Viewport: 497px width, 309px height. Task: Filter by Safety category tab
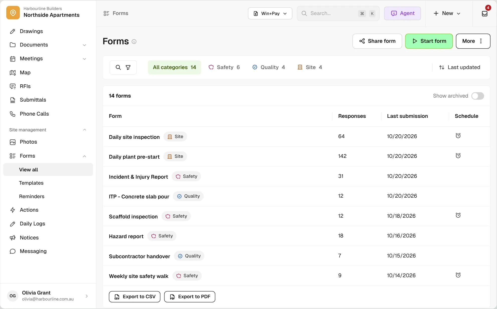click(224, 67)
